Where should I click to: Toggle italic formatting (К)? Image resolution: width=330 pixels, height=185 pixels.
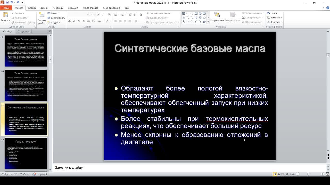[x=74, y=21]
